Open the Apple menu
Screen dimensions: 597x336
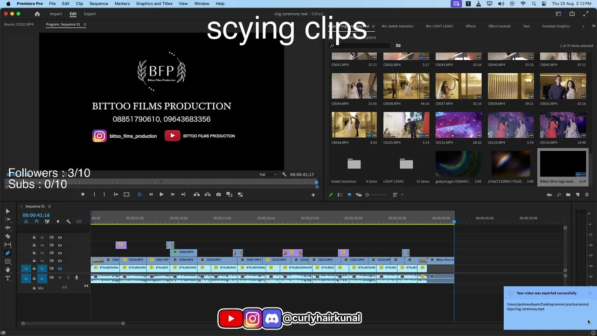pyautogui.click(x=8, y=4)
